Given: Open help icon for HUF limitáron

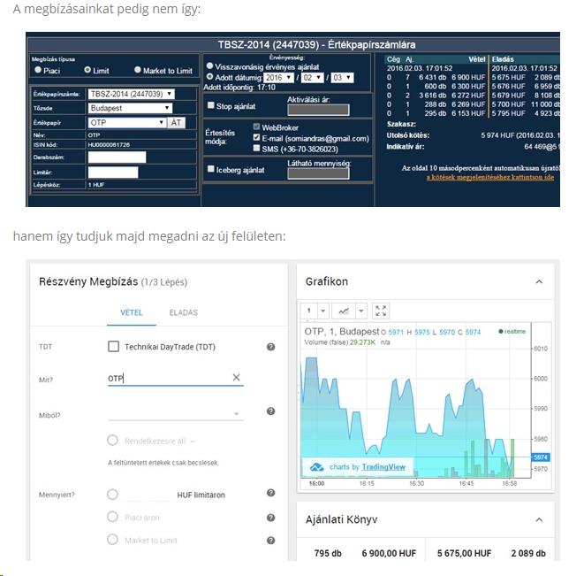Looking at the screenshot, I should (x=270, y=493).
